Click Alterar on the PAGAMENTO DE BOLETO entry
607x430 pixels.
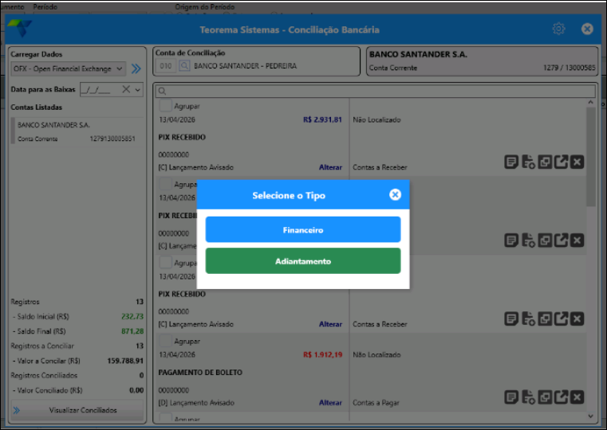(x=330, y=403)
